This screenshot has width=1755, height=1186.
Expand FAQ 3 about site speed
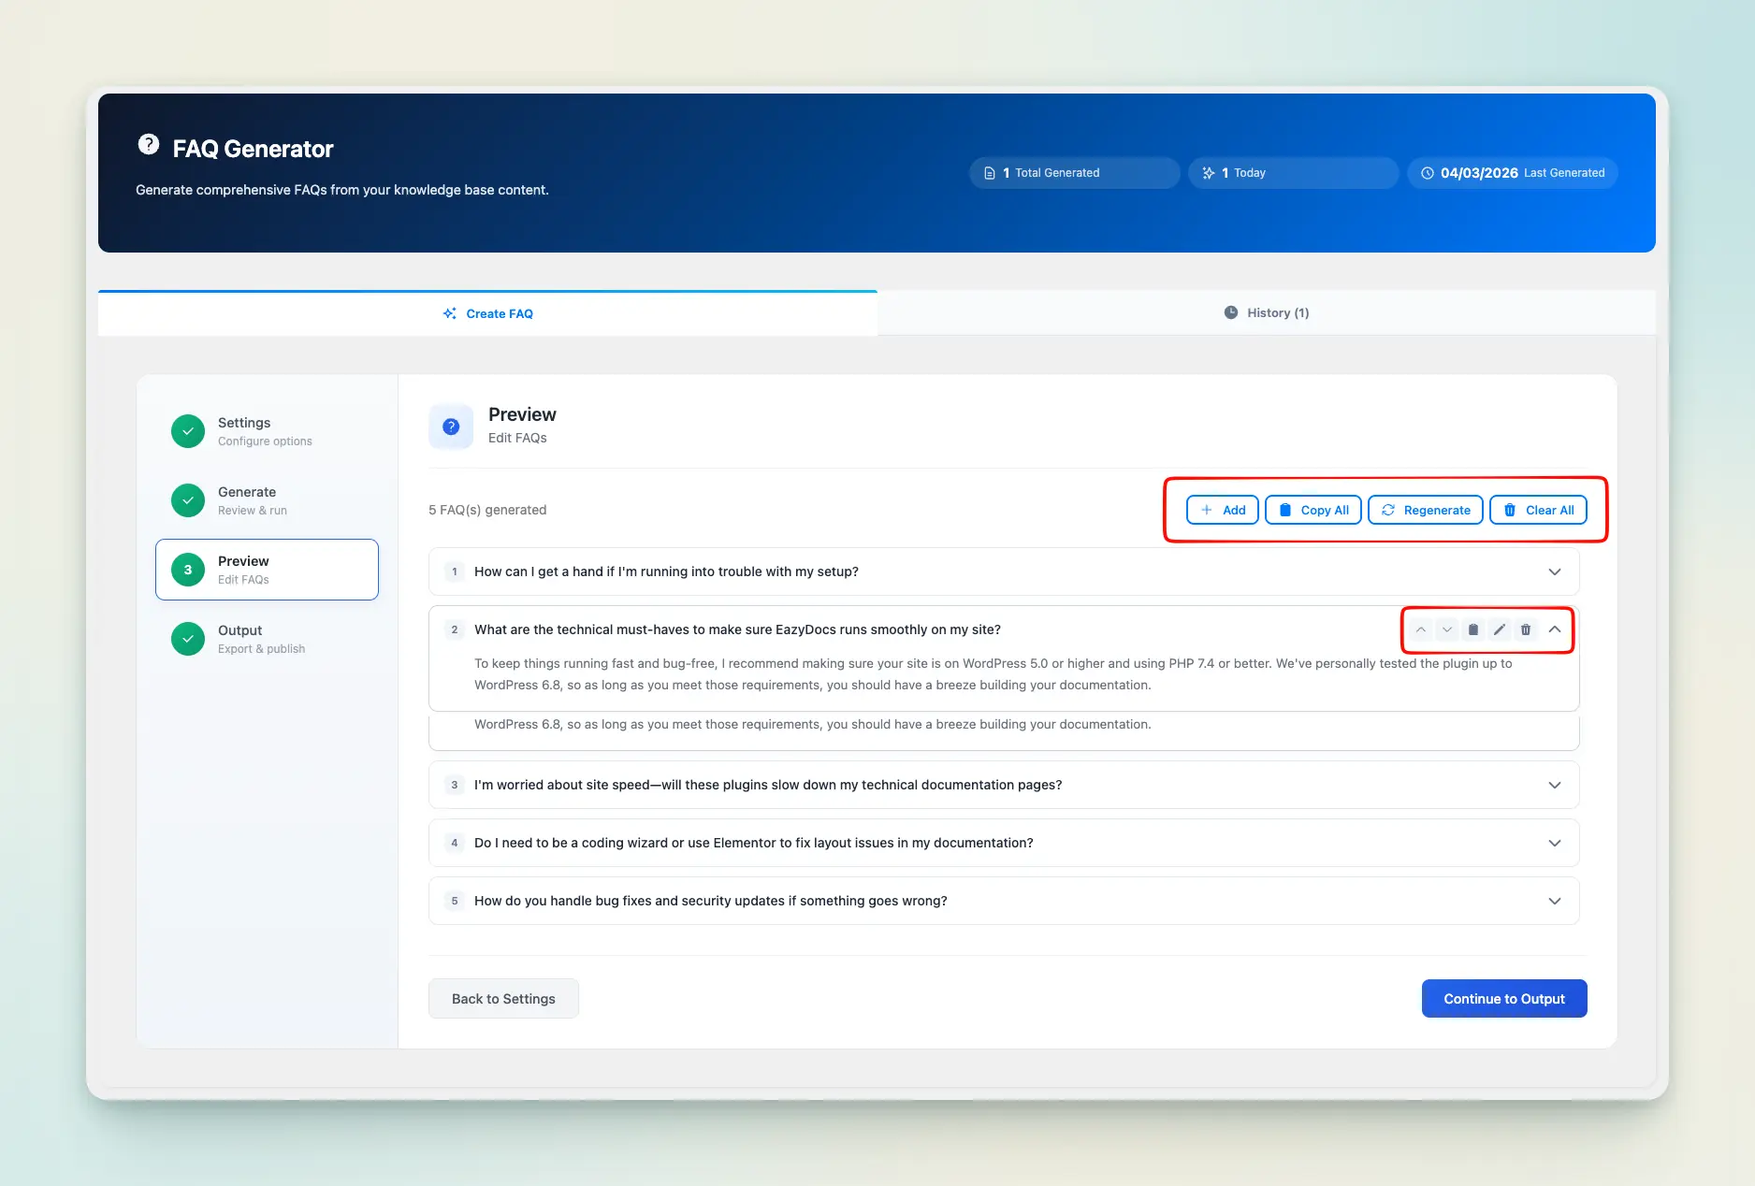click(1554, 785)
